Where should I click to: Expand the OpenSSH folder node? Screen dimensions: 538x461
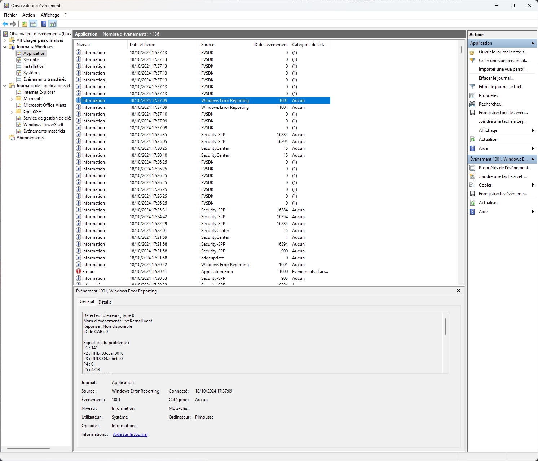pyautogui.click(x=12, y=112)
